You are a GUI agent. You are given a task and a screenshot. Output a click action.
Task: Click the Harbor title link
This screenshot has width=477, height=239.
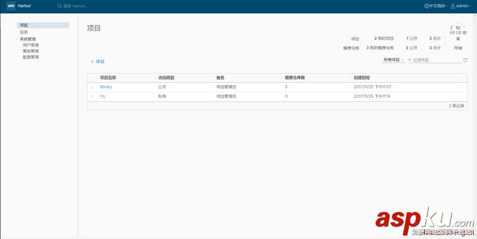[24, 6]
